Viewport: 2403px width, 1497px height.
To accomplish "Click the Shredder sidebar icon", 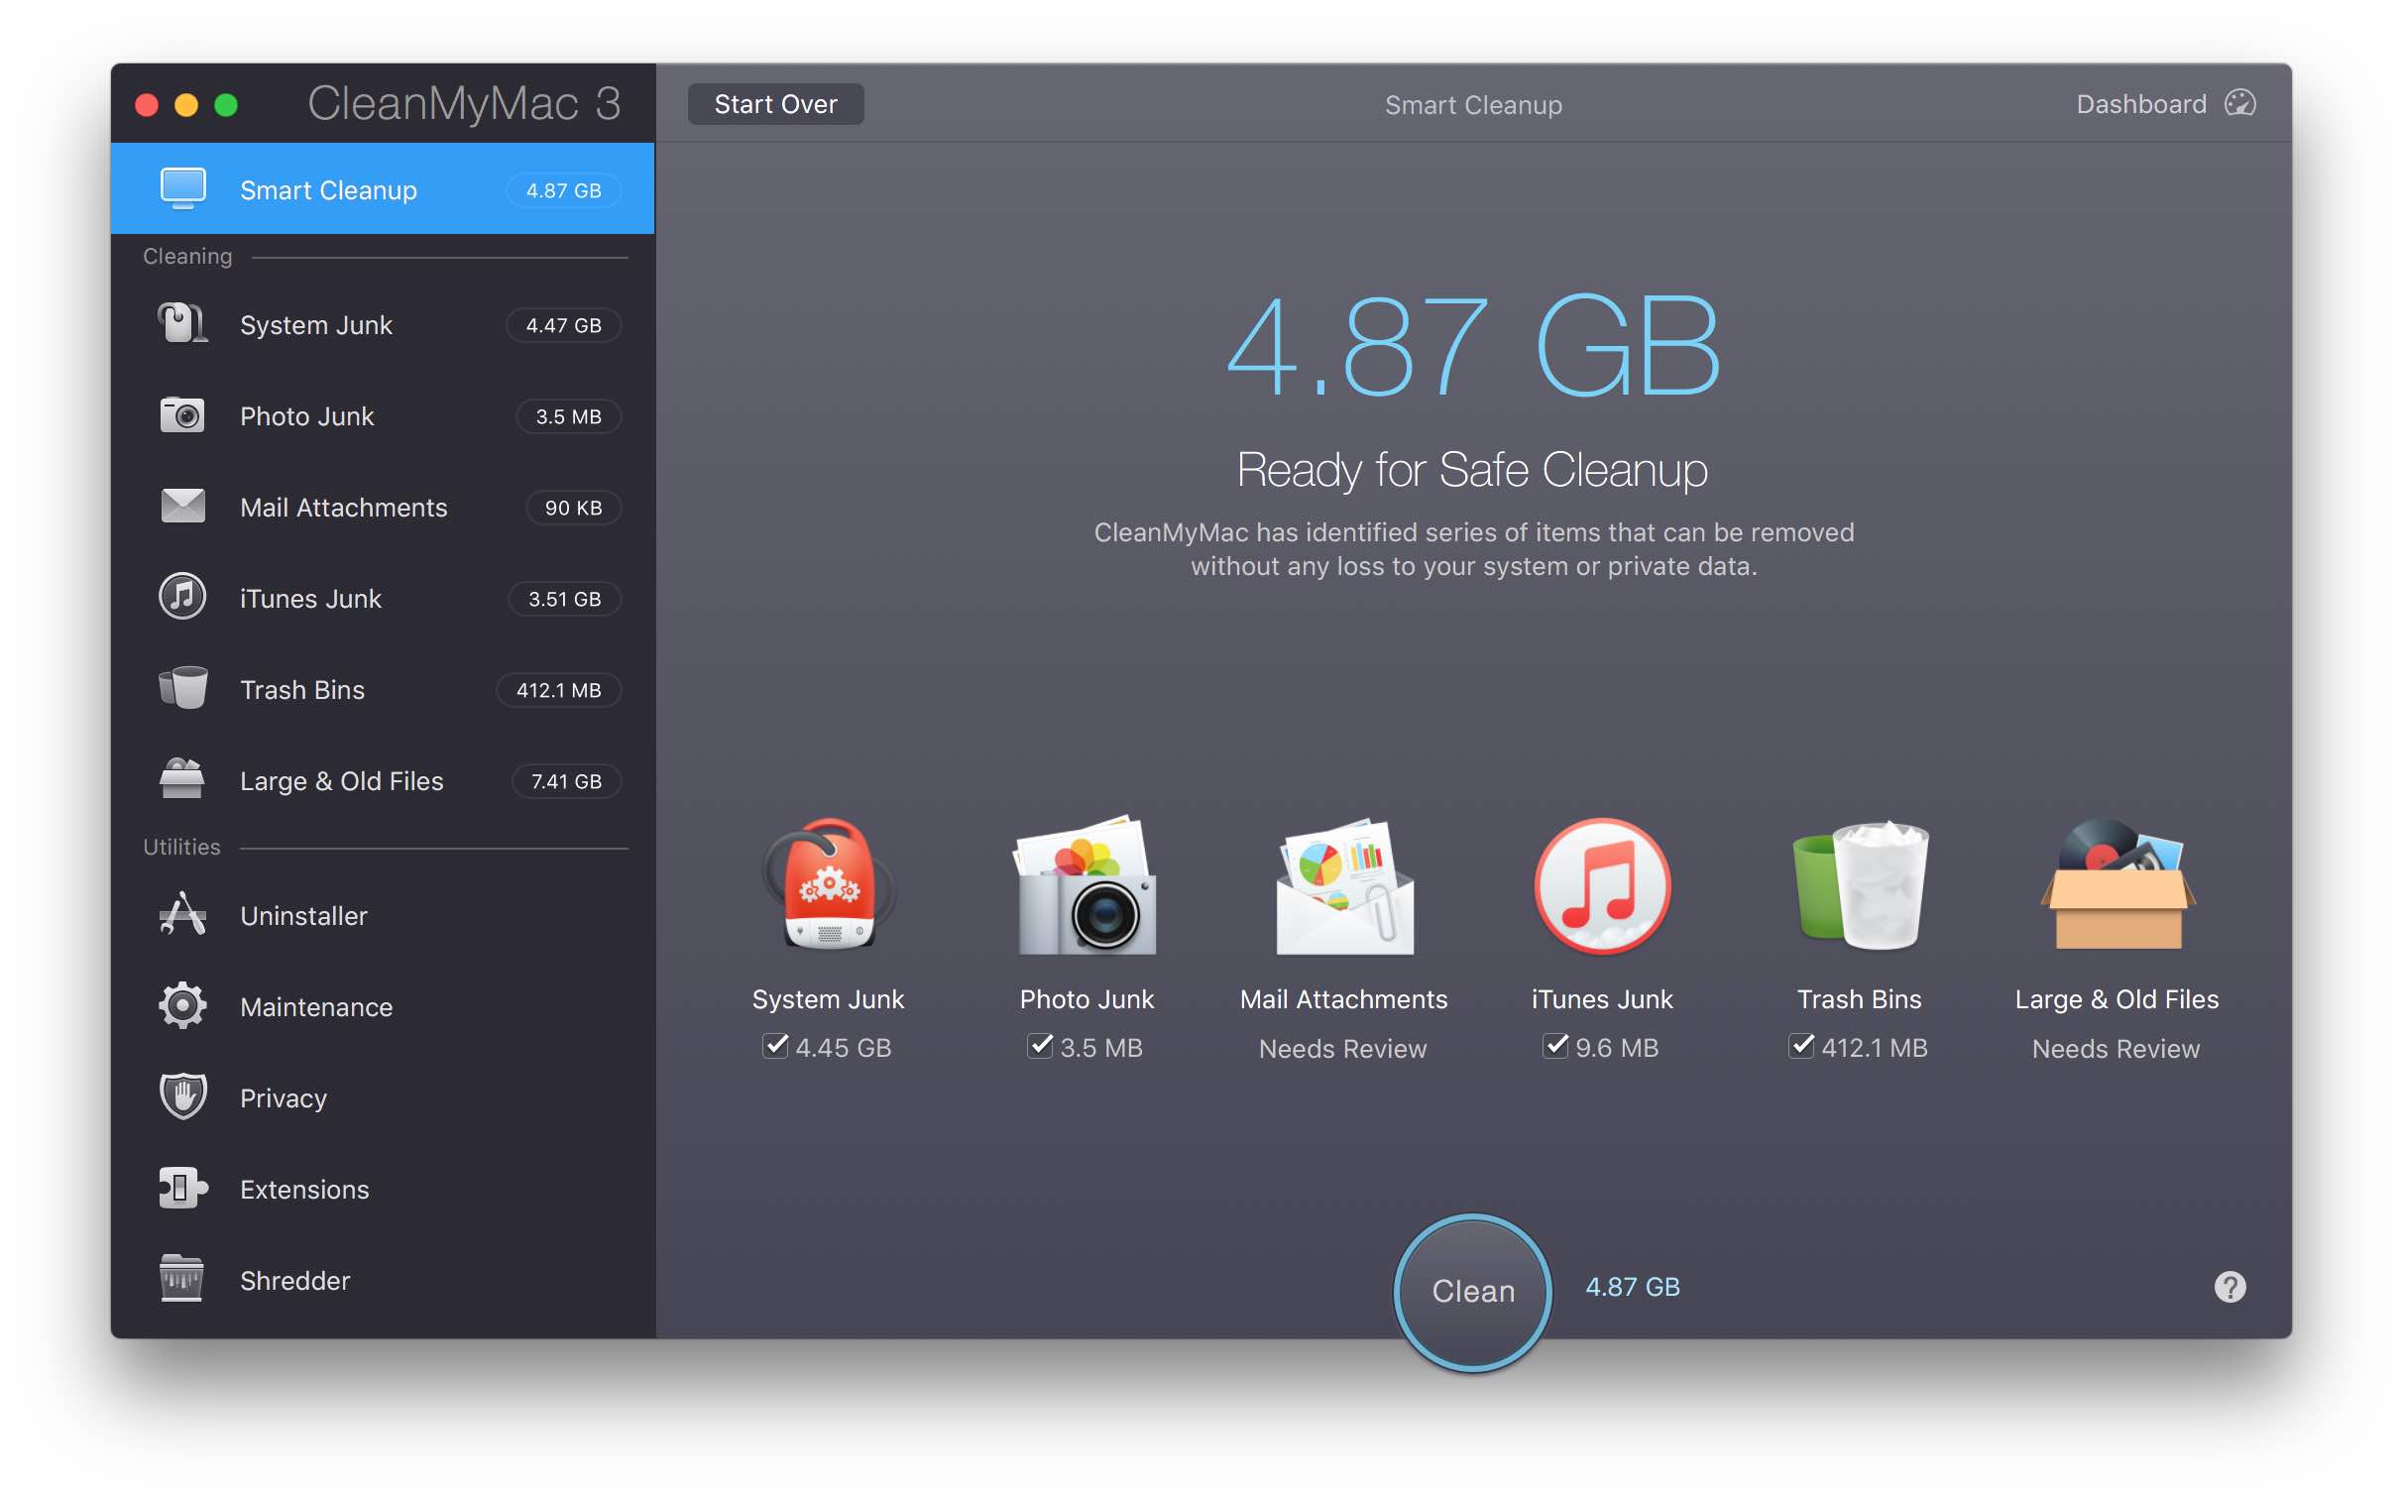I will coord(182,1278).
